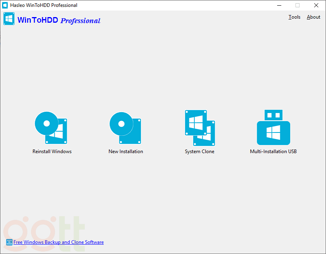Click the Hasleo app icon in title bar
The width and height of the screenshot is (326, 254).
tap(5, 5)
